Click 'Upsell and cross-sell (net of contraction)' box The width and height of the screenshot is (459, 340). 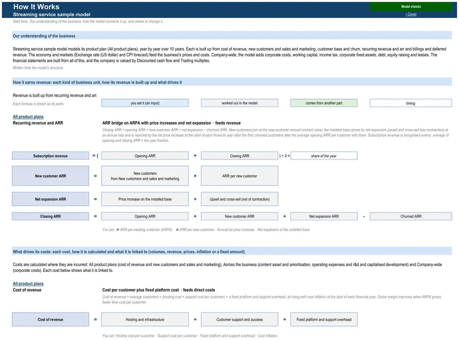(239, 199)
